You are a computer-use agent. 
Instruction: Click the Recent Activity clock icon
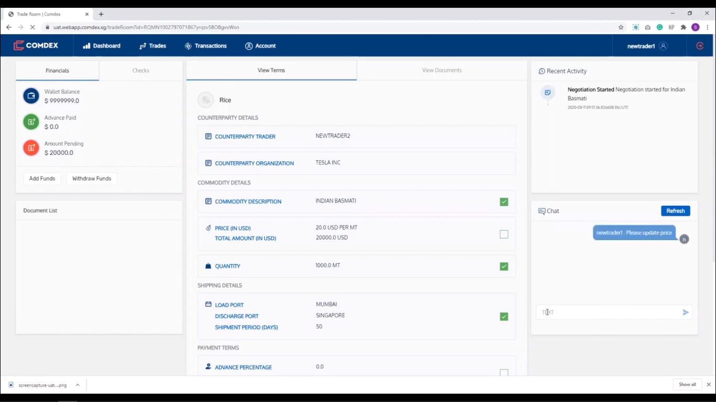pyautogui.click(x=542, y=71)
